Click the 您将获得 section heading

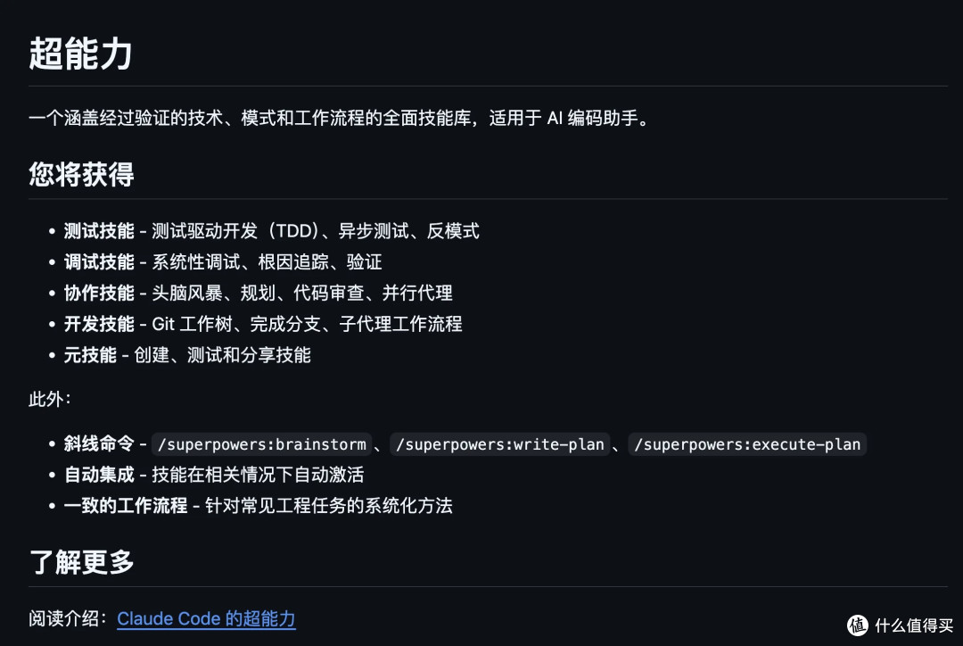coord(81,174)
